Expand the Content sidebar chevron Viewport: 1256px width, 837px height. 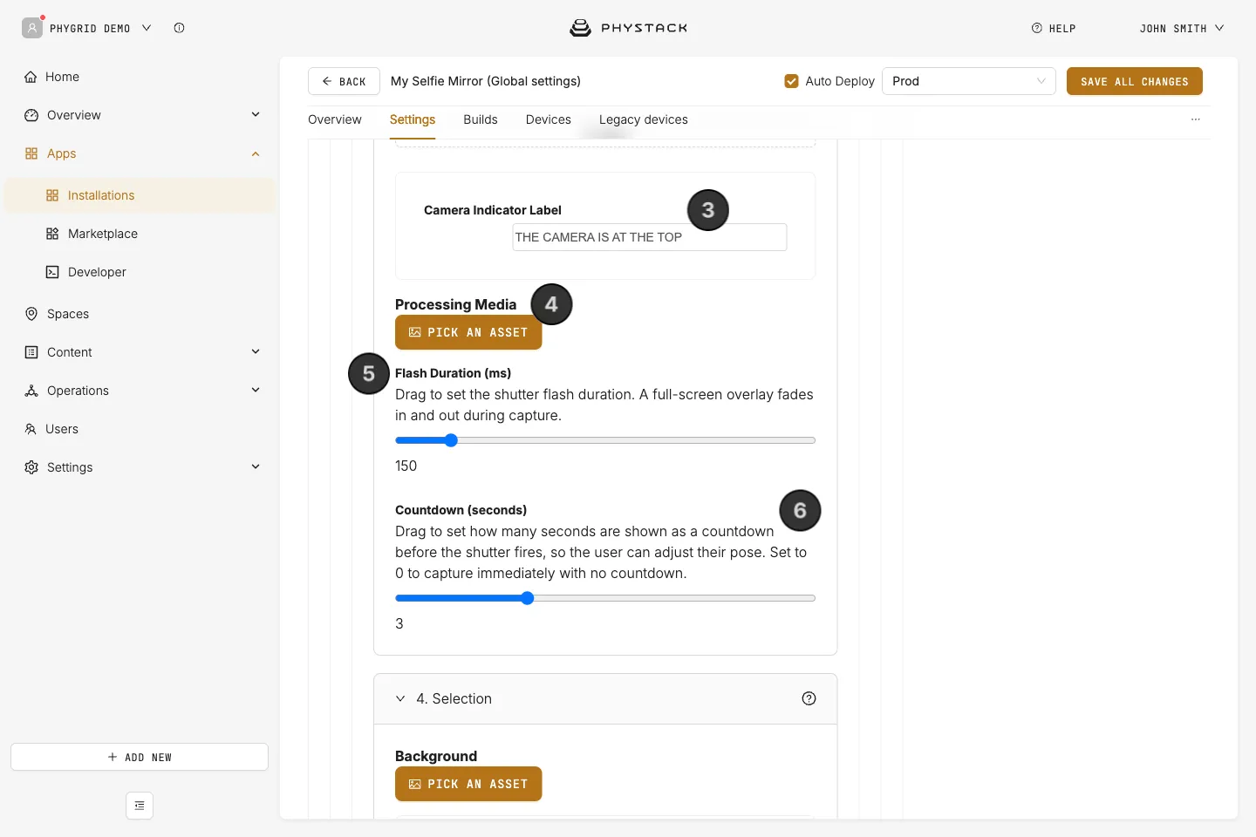[x=256, y=351]
